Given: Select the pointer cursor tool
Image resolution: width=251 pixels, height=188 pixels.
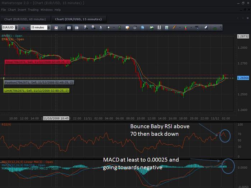Looking at the screenshot, I should [101, 28].
